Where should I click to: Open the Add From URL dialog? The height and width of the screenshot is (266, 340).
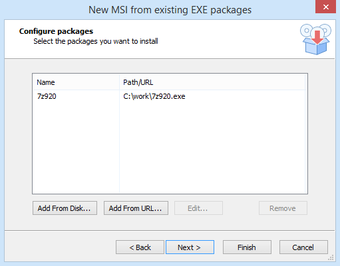point(136,208)
